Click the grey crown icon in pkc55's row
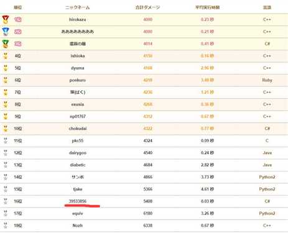 6,140
